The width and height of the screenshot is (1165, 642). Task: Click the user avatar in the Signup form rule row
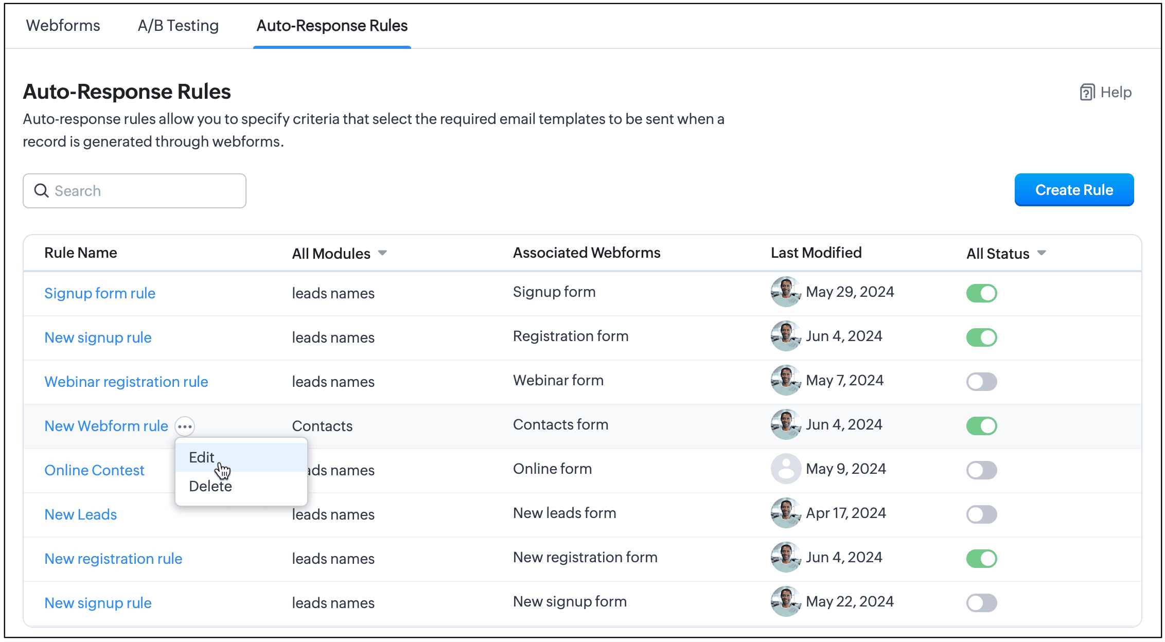785,292
